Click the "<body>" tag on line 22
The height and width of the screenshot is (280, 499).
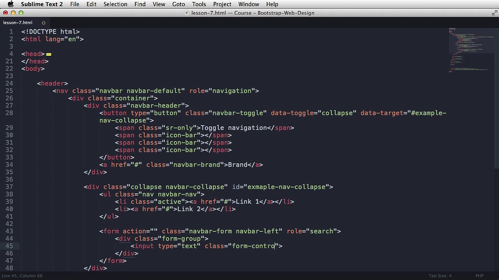tap(33, 69)
